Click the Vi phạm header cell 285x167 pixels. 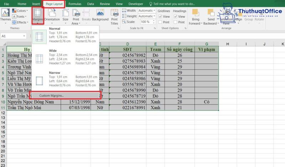tap(207, 49)
